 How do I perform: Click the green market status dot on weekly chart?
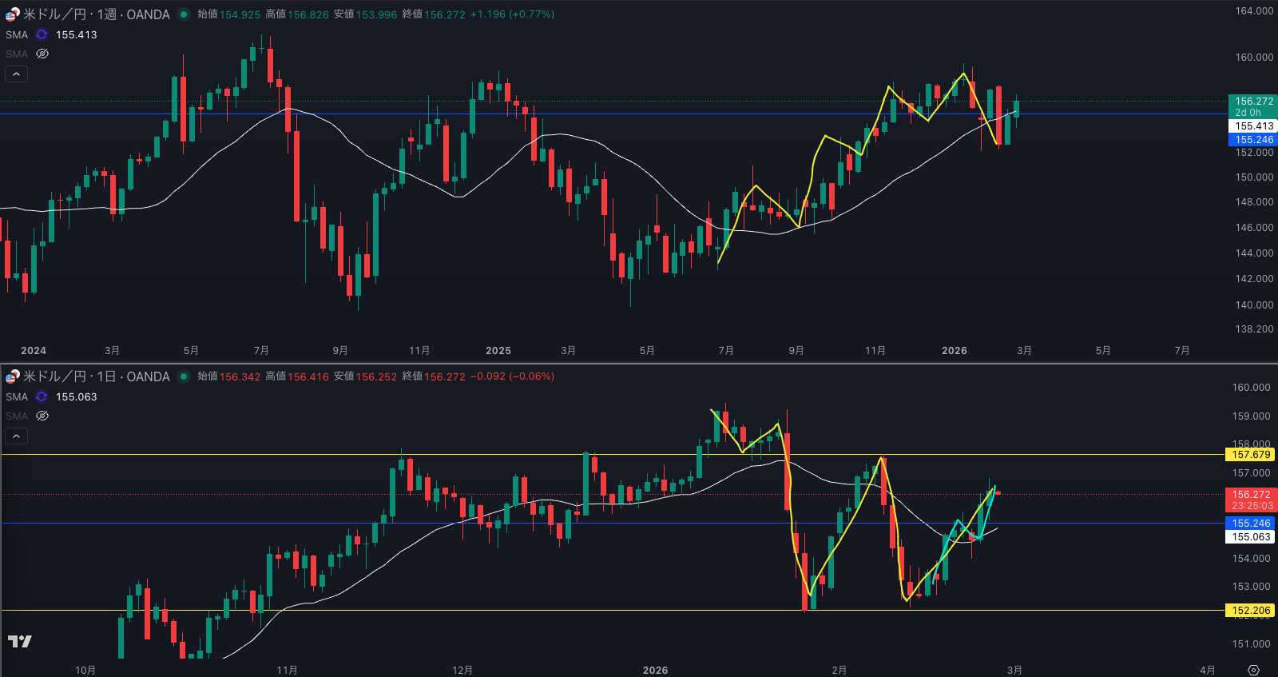pos(184,14)
